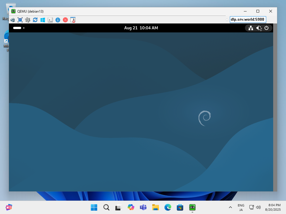This screenshot has height=214, width=286.
Task: Minimize the QEMU (debian13) window
Action: click(245, 11)
